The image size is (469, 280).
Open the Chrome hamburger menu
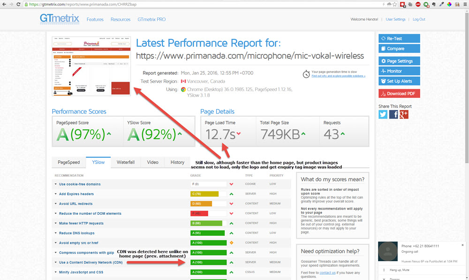tap(465, 4)
